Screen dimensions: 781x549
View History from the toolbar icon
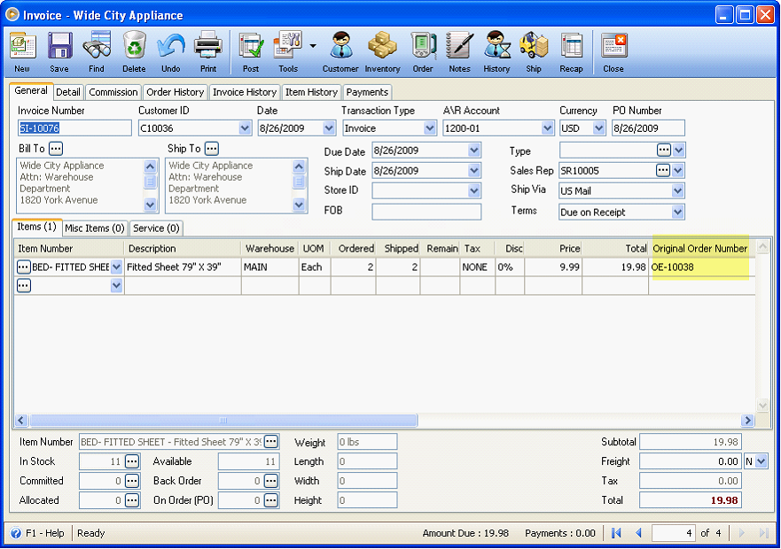(x=496, y=51)
